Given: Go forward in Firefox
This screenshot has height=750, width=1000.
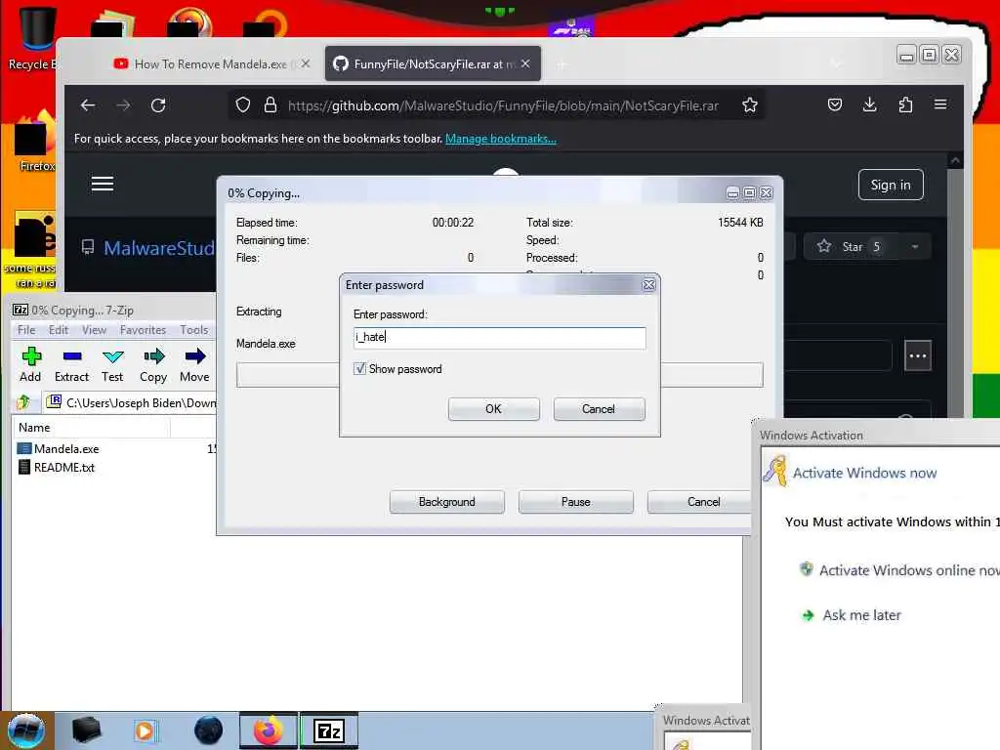Looking at the screenshot, I should click(123, 105).
